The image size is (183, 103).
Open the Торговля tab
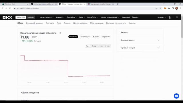click(x=50, y=23)
